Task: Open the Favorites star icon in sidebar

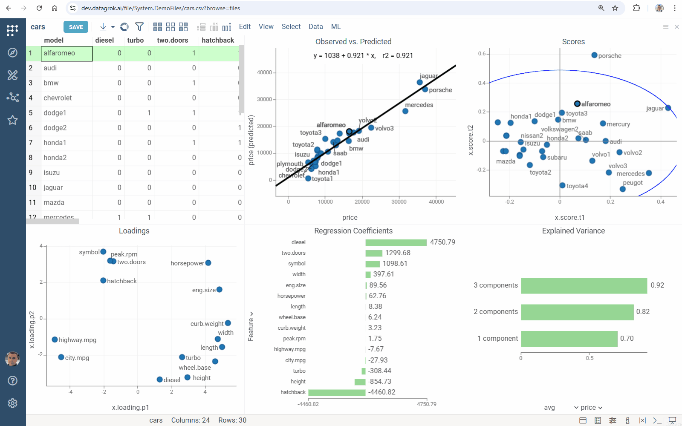Action: click(x=12, y=120)
